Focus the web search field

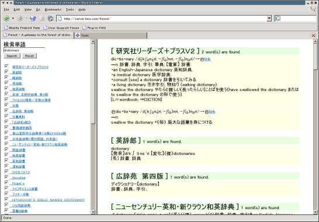click(298, 19)
